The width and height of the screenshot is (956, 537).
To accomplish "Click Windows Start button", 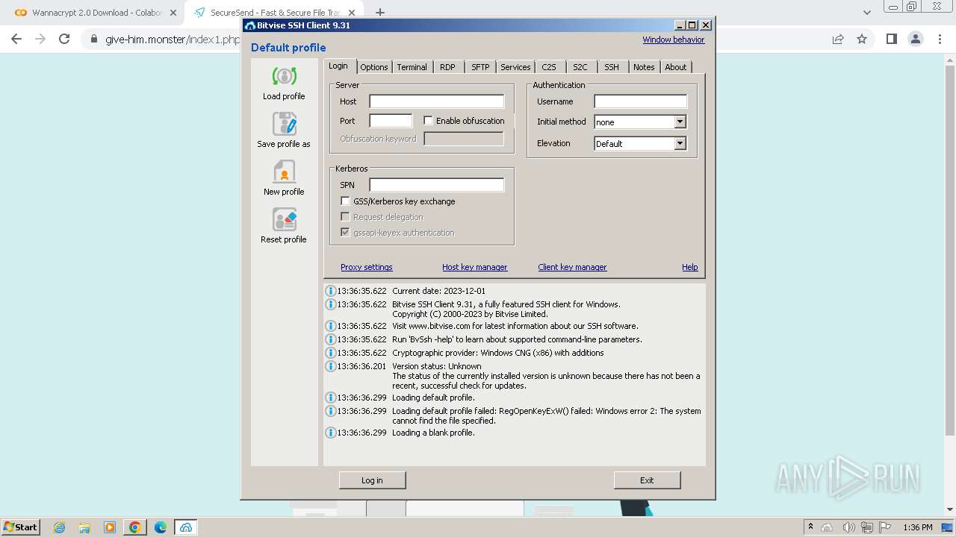I will click(21, 527).
